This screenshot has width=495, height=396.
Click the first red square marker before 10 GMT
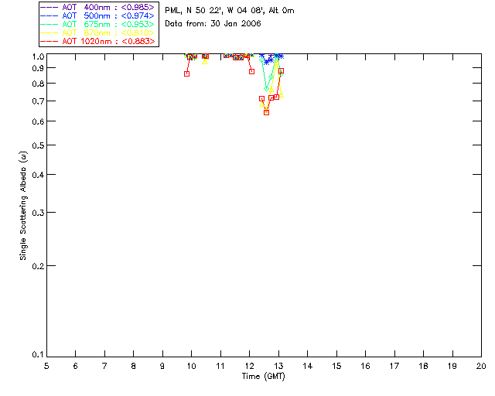point(186,74)
